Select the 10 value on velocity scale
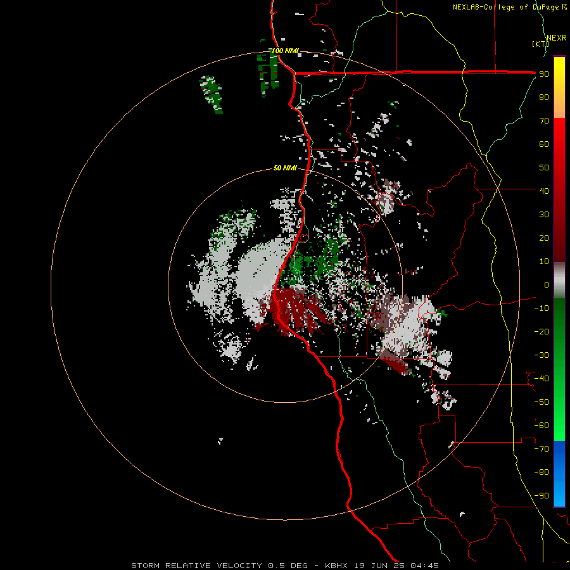The image size is (570, 570). pos(544,262)
